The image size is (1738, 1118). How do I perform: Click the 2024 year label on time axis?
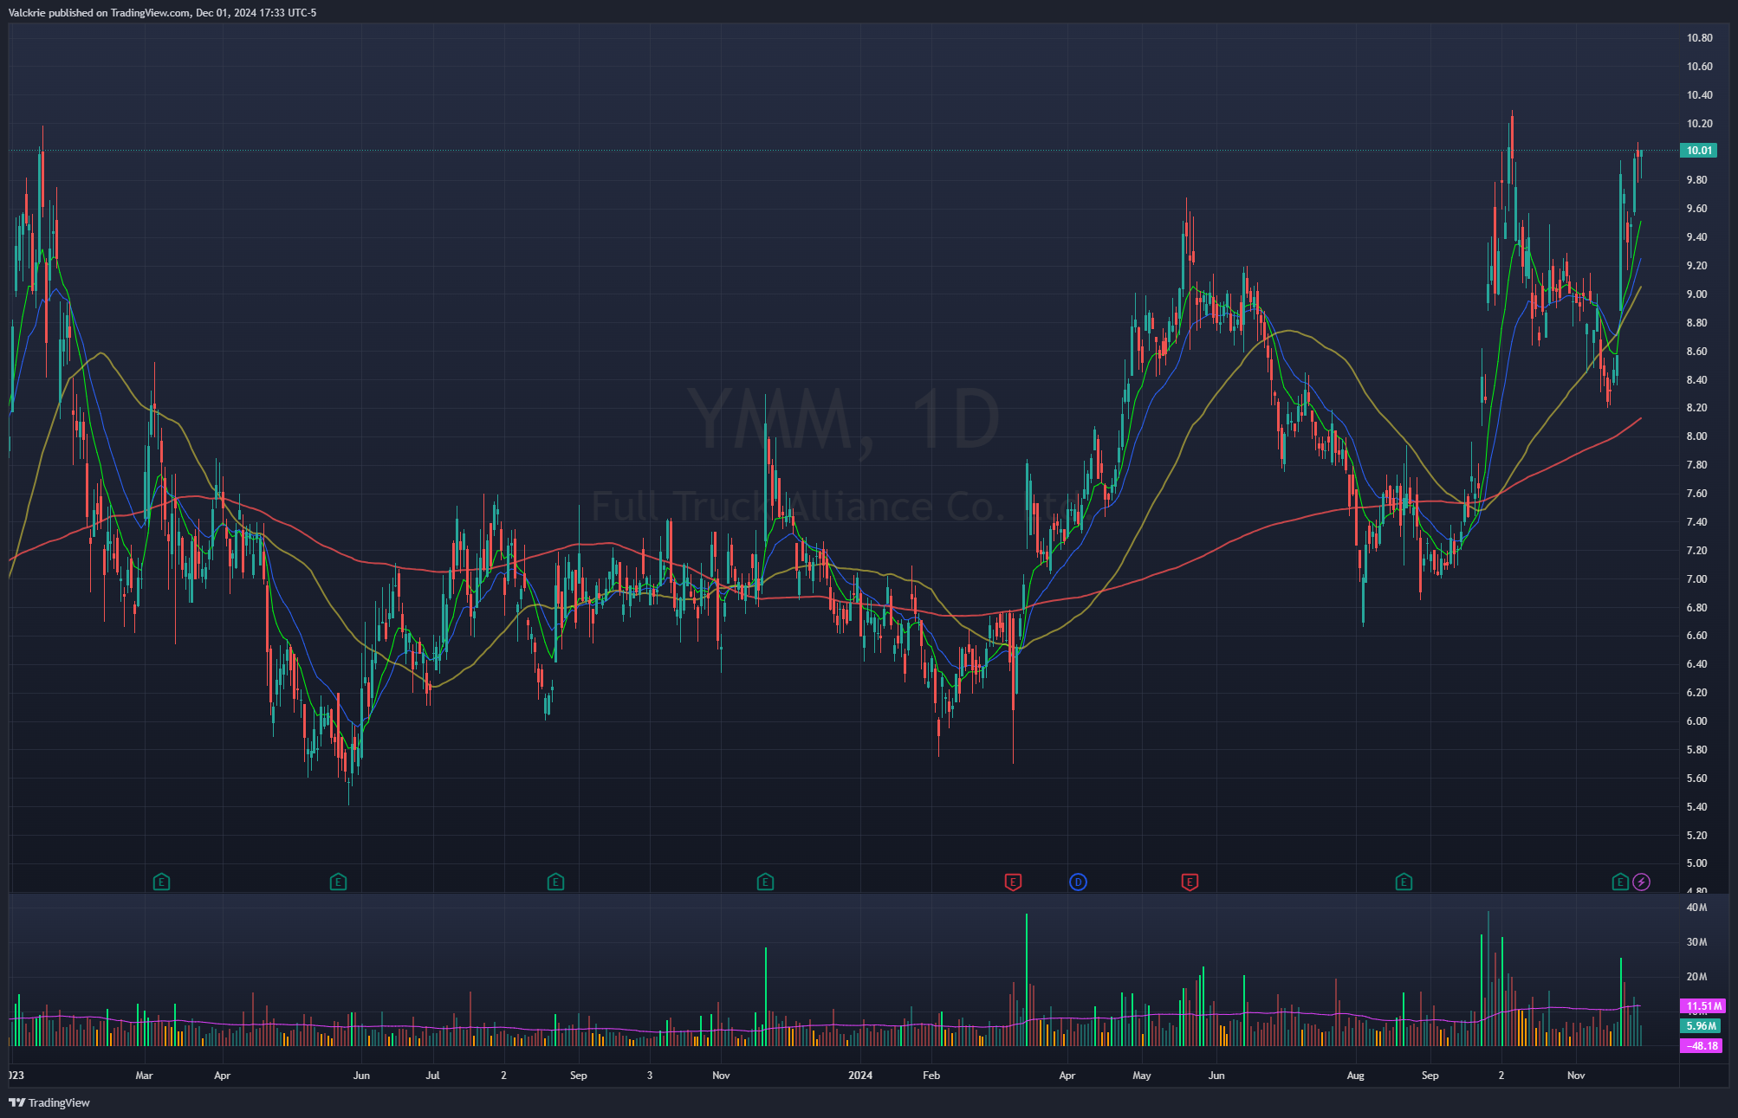860,1076
